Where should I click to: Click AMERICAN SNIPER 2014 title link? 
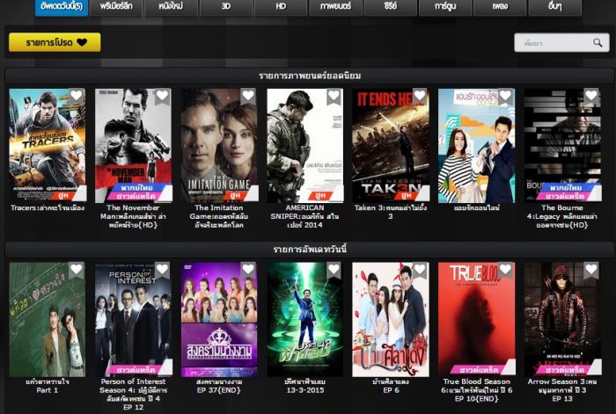[304, 216]
